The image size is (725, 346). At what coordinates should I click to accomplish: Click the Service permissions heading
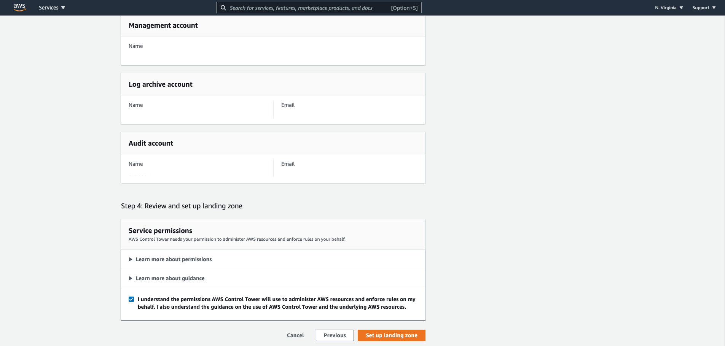click(x=160, y=231)
